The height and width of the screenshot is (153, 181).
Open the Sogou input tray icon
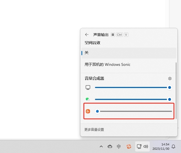point(129,146)
